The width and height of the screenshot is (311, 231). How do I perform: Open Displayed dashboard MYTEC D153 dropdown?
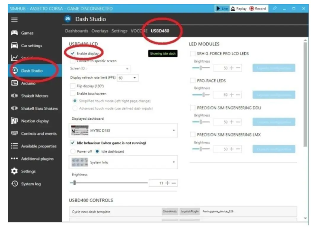(123, 130)
